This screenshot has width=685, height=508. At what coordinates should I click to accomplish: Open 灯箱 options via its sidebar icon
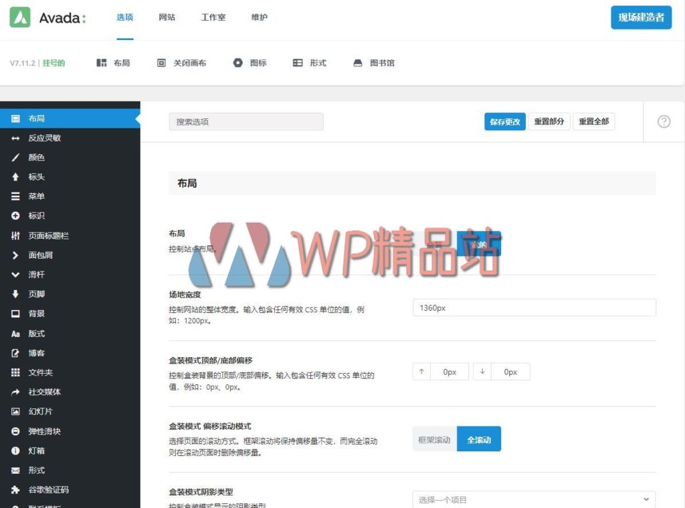[x=15, y=451]
